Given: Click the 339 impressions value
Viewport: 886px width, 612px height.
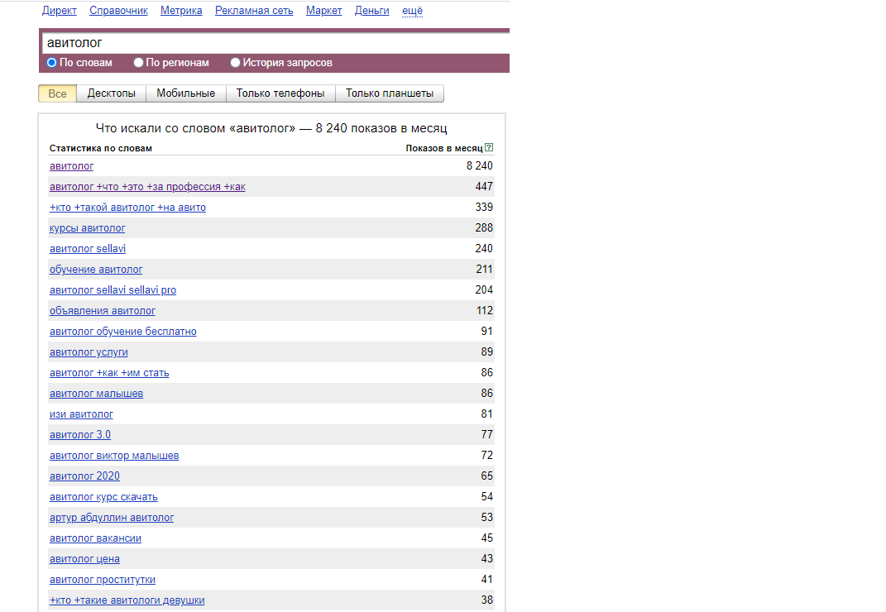Looking at the screenshot, I should click(x=484, y=208).
